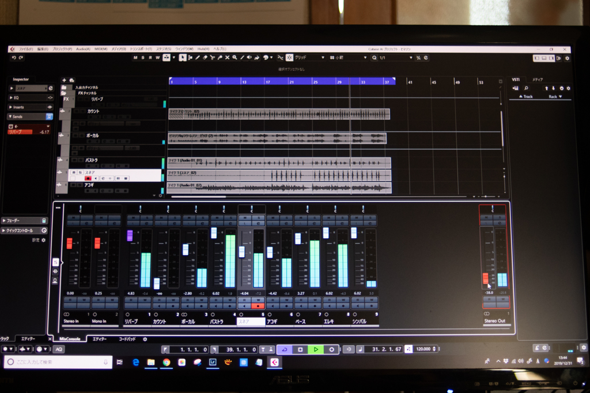Toggle global Read R automation in toolbar

coord(150,58)
